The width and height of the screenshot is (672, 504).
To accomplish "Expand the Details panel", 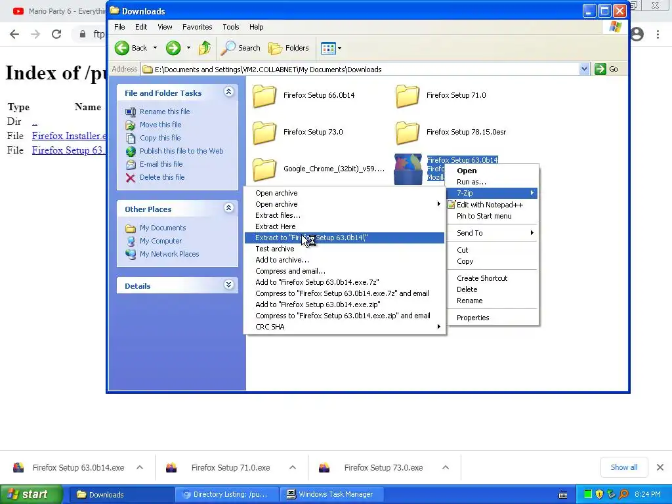I will point(229,285).
